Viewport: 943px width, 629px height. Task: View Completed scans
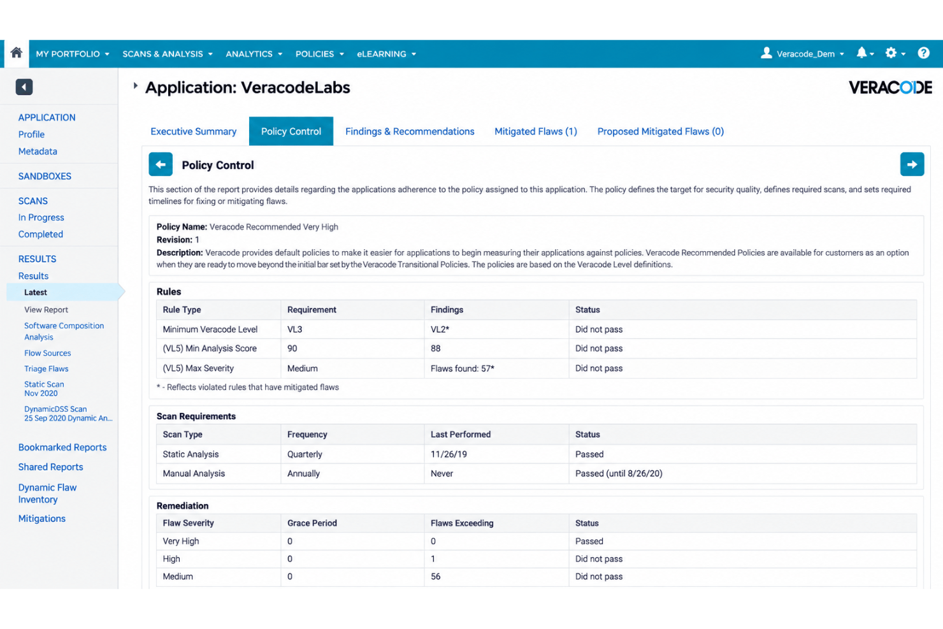pos(40,235)
